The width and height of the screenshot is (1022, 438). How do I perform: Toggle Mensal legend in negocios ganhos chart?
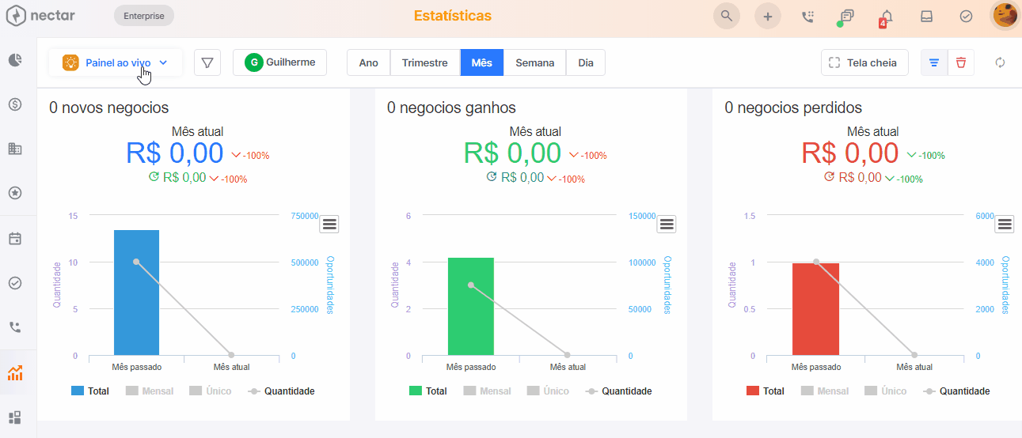click(x=487, y=391)
